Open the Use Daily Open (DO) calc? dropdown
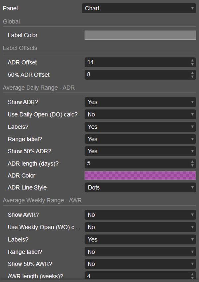The width and height of the screenshot is (199, 282). (x=140, y=114)
